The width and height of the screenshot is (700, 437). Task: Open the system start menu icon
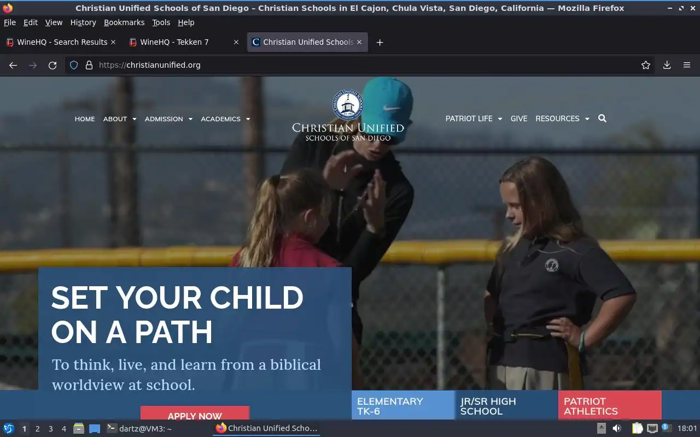point(9,429)
